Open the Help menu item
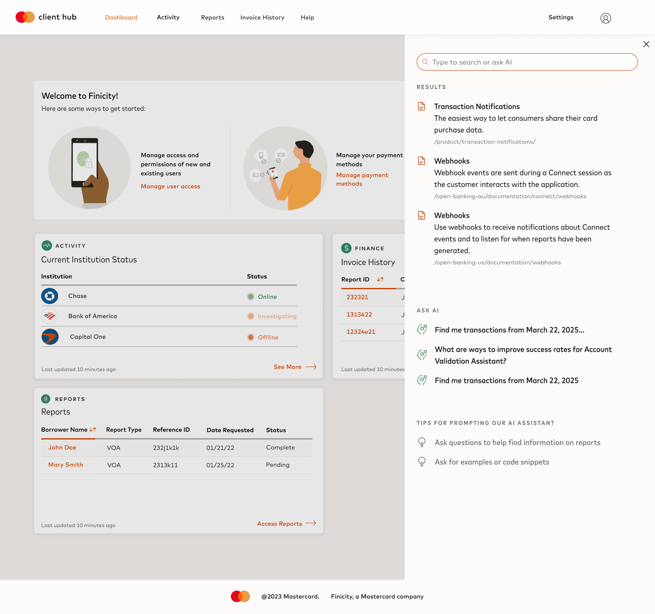The image size is (655, 614). click(x=308, y=17)
